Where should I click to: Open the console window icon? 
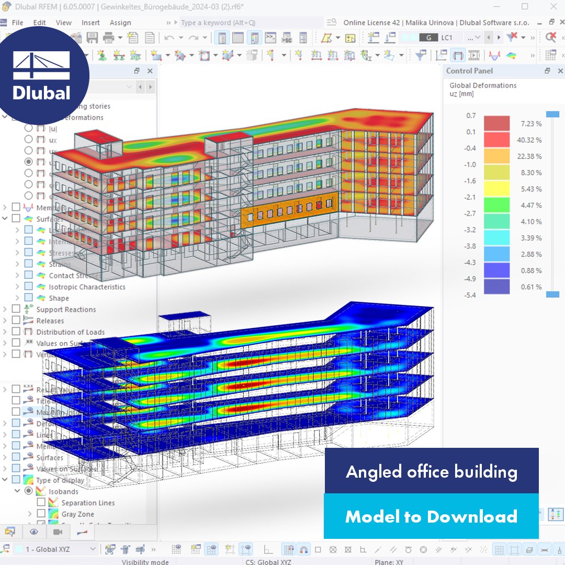click(270, 38)
